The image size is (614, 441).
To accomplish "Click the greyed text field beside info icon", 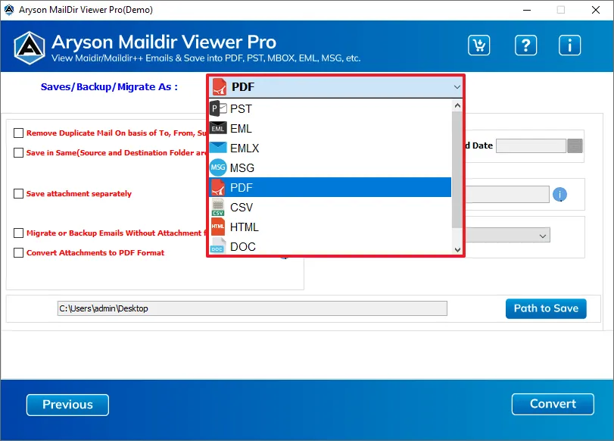I will [507, 195].
